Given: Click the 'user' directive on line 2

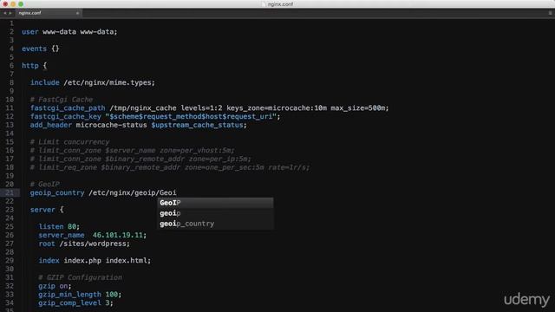Looking at the screenshot, I should (30, 32).
